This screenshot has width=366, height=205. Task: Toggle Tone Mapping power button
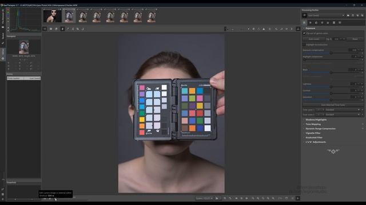[363, 124]
